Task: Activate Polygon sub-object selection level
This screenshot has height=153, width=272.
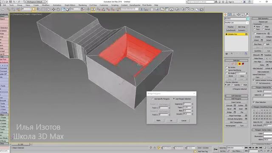Action: 240,64
